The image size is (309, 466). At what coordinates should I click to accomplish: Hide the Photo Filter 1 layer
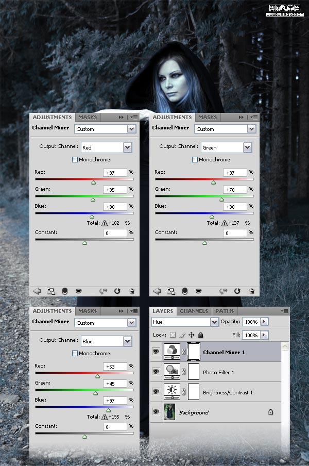tap(156, 372)
